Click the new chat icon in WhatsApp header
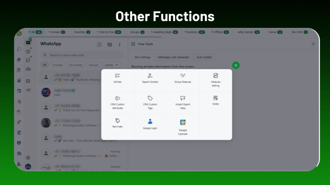 (x=99, y=45)
